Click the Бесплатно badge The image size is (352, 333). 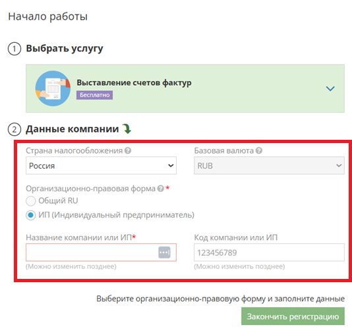94,95
